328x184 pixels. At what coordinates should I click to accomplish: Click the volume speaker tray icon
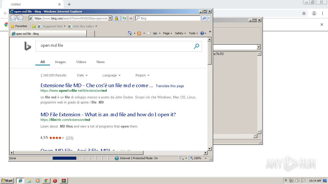pos(298,181)
